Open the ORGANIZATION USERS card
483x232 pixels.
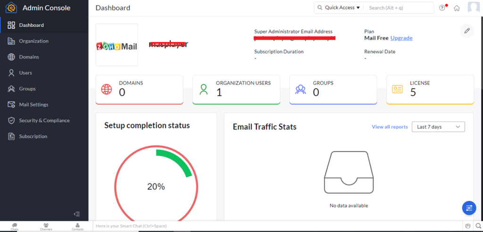tap(236, 90)
